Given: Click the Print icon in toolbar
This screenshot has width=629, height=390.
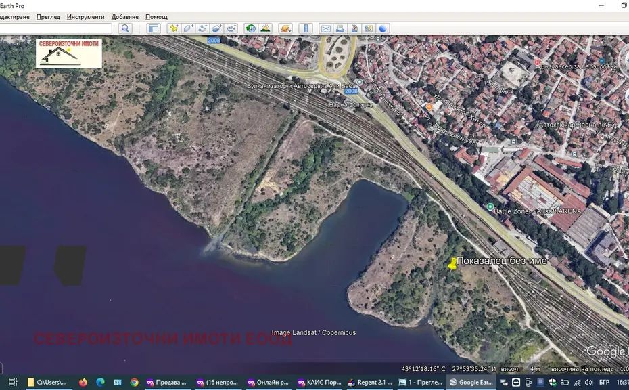Looking at the screenshot, I should pos(340,28).
